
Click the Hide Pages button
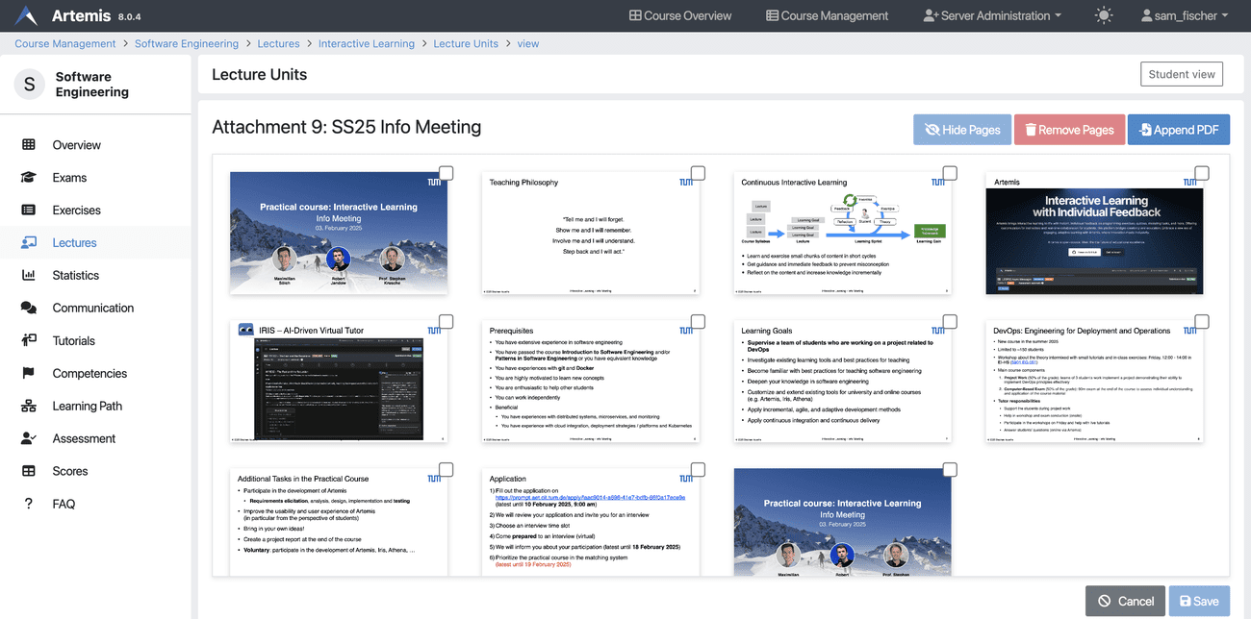[962, 130]
